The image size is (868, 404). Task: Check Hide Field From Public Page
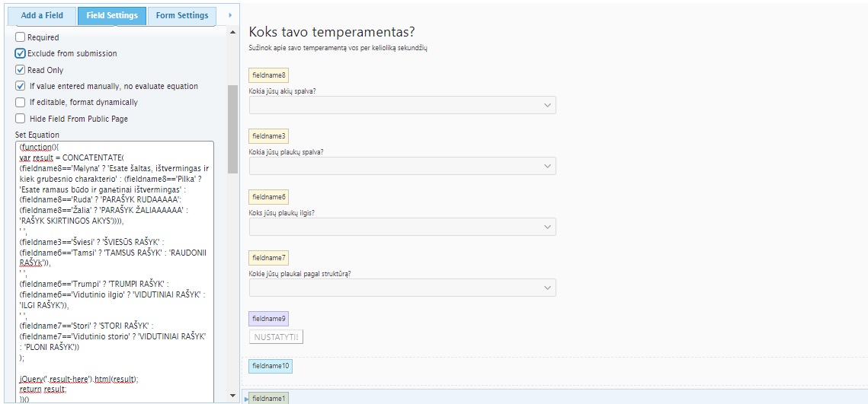20,118
